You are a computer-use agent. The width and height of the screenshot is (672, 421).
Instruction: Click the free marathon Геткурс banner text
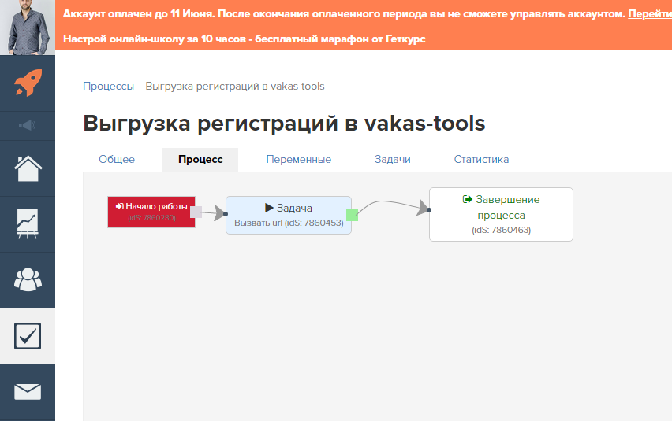point(244,39)
